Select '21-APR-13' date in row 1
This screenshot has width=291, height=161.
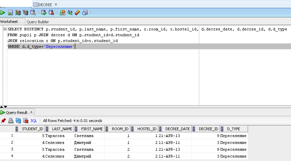click(169, 136)
